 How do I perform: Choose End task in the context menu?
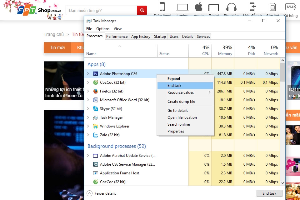click(x=174, y=86)
